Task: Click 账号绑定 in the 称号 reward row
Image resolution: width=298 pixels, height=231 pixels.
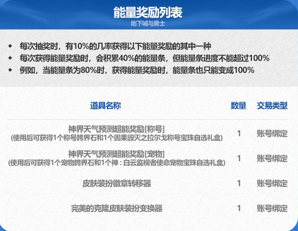Action: [x=272, y=134]
